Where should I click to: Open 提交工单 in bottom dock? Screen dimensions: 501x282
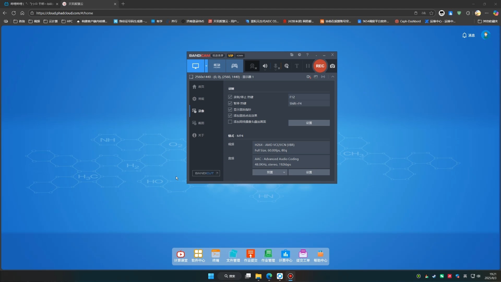click(x=303, y=256)
